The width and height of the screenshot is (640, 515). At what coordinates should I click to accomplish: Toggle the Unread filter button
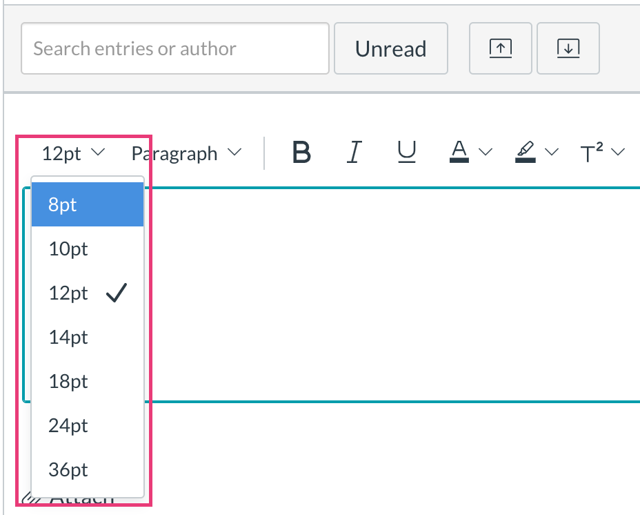pos(391,48)
